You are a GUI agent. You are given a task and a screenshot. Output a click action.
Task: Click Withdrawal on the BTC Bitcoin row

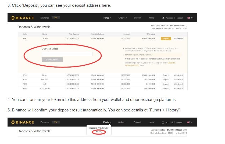click(178, 75)
